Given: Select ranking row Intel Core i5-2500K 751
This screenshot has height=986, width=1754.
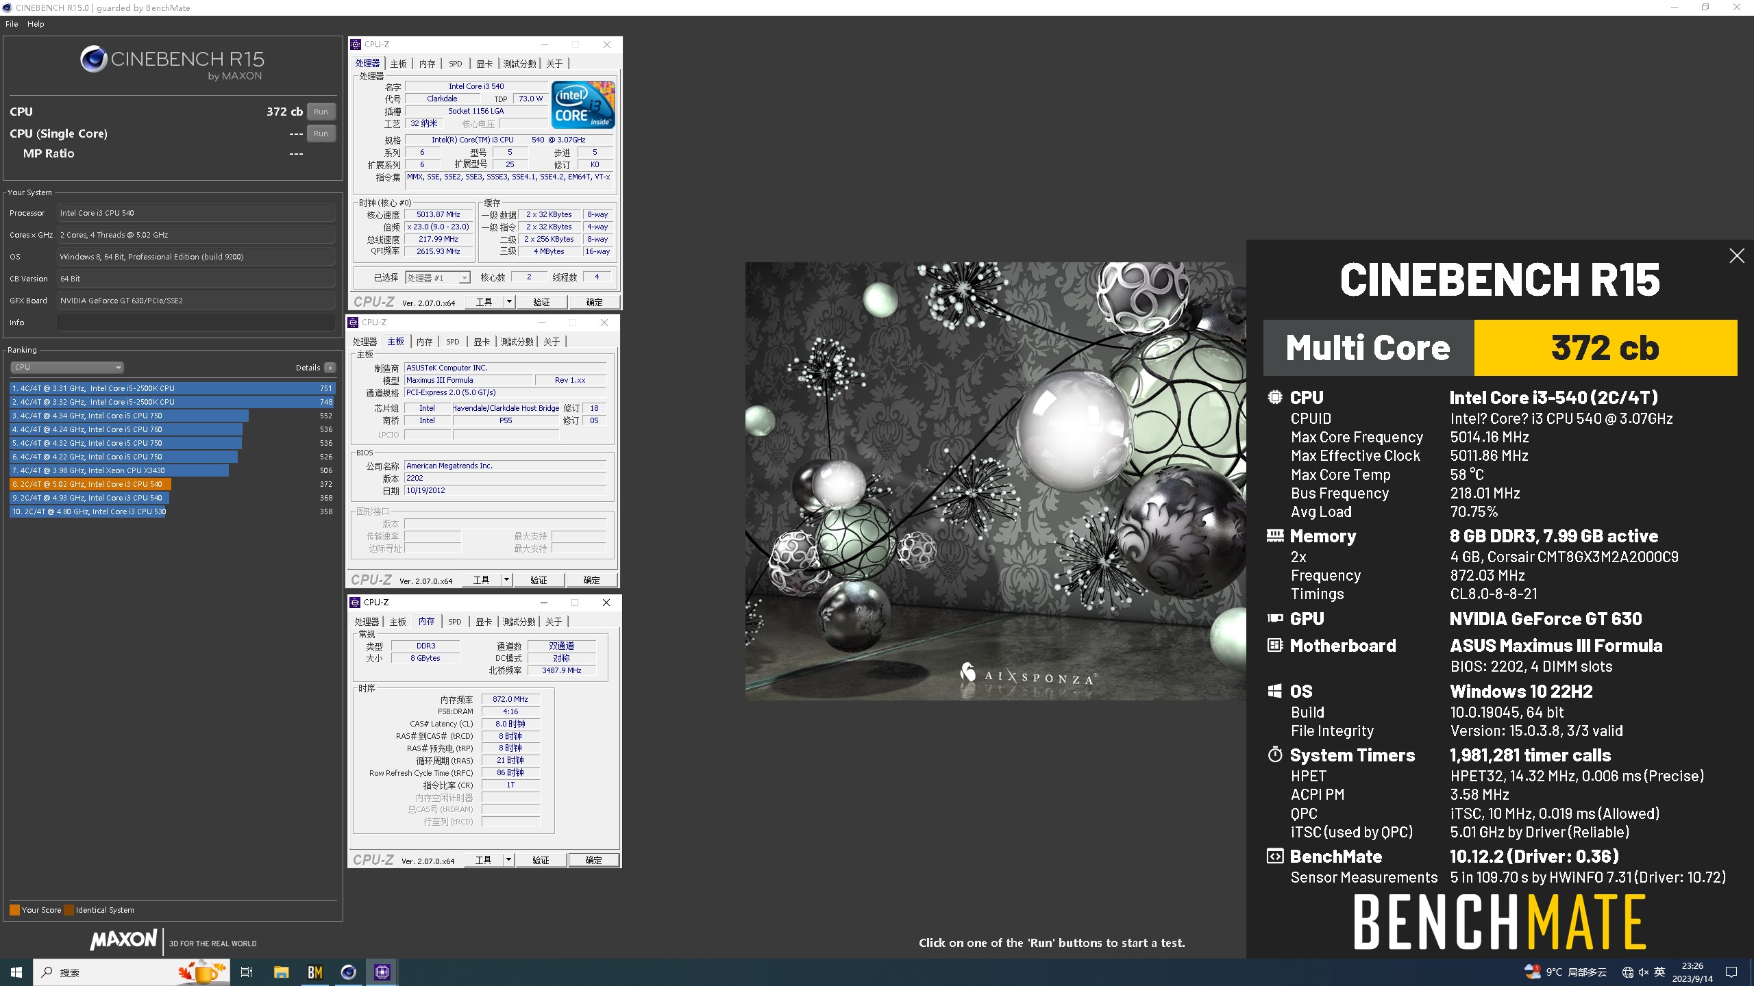Looking at the screenshot, I should tap(172, 388).
